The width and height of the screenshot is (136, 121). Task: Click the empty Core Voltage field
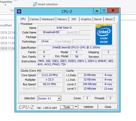tap(82, 41)
